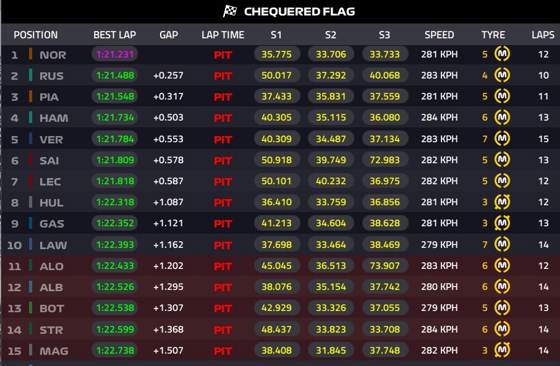Click the TYRE column header
The width and height of the screenshot is (560, 366).
coord(493,35)
